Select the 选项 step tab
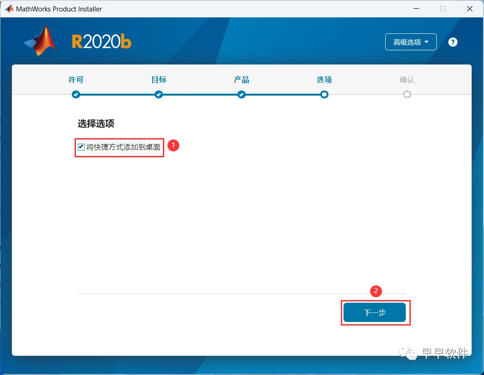The width and height of the screenshot is (484, 375). point(324,80)
